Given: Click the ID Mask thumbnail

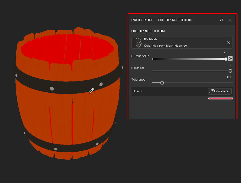Looking at the screenshot, I should click(x=138, y=43).
